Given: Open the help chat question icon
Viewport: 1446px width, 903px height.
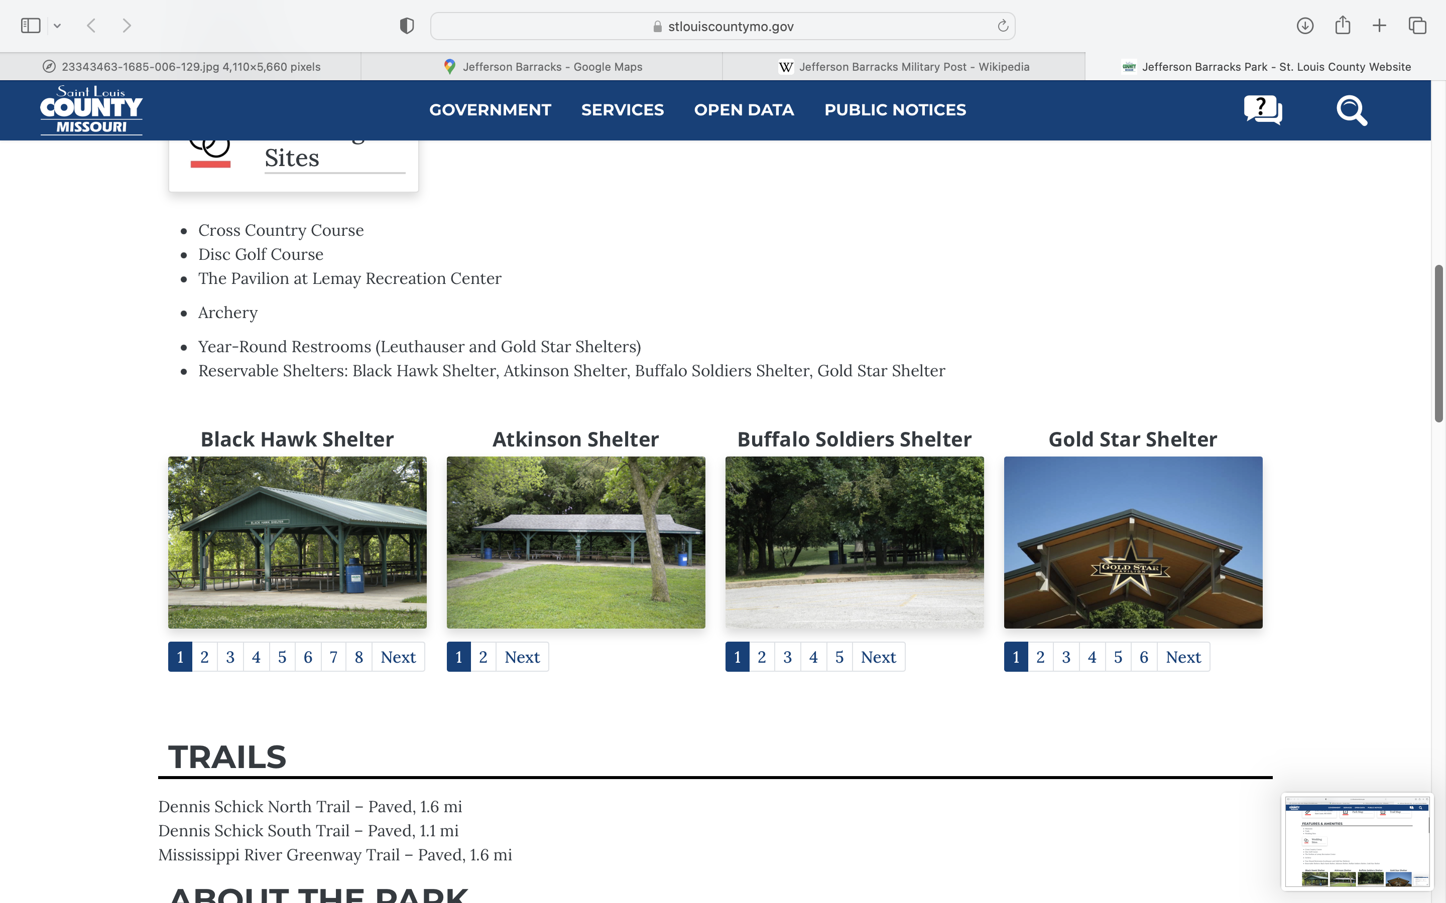Looking at the screenshot, I should click(1263, 110).
